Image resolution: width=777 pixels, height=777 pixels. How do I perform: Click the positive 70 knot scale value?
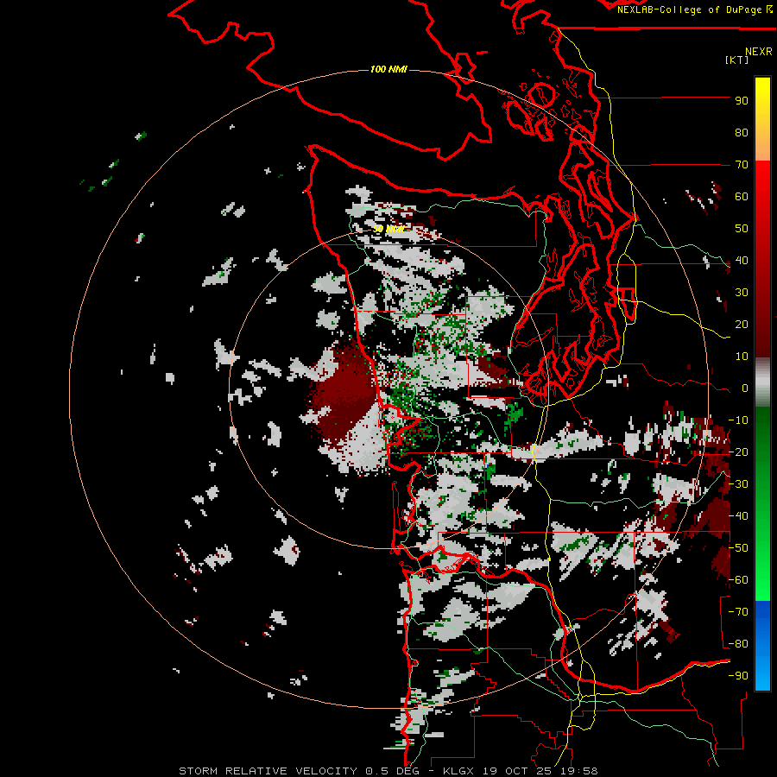[x=742, y=165]
